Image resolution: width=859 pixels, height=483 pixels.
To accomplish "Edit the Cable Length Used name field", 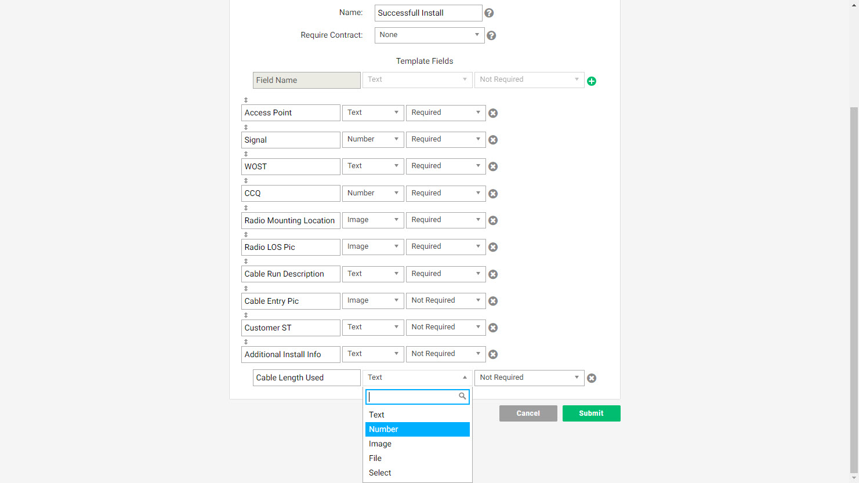I will point(307,378).
